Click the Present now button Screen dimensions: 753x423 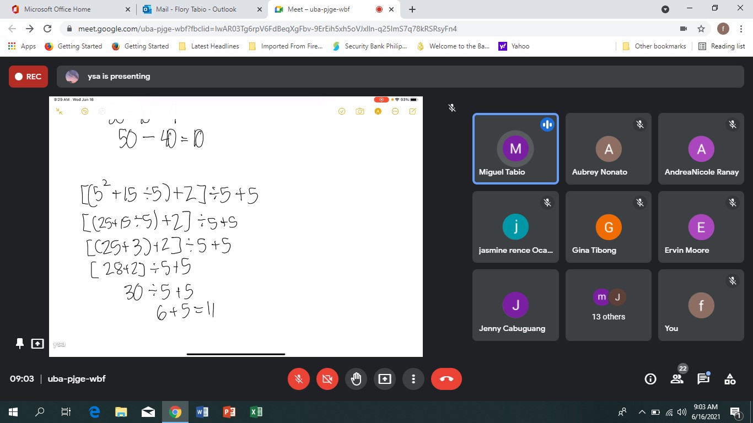click(384, 379)
